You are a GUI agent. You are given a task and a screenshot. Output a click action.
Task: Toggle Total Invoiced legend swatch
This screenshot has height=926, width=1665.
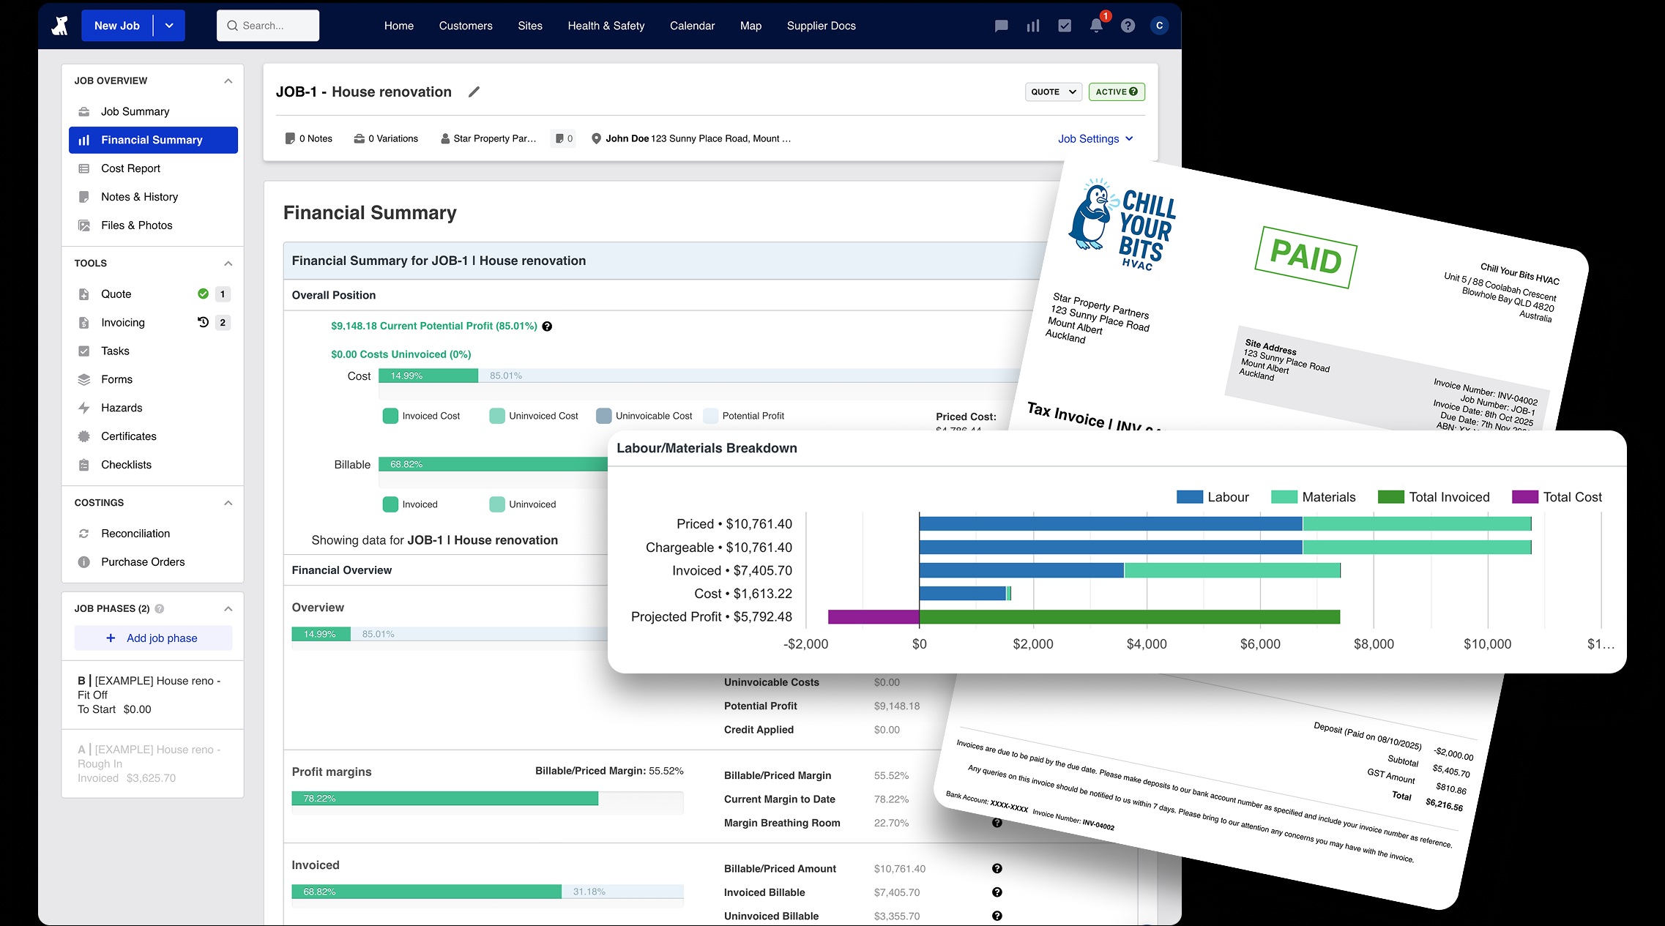[1390, 497]
